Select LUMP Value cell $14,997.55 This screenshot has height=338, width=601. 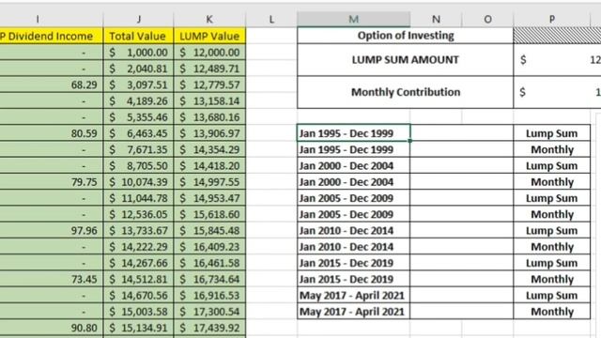[209, 182]
